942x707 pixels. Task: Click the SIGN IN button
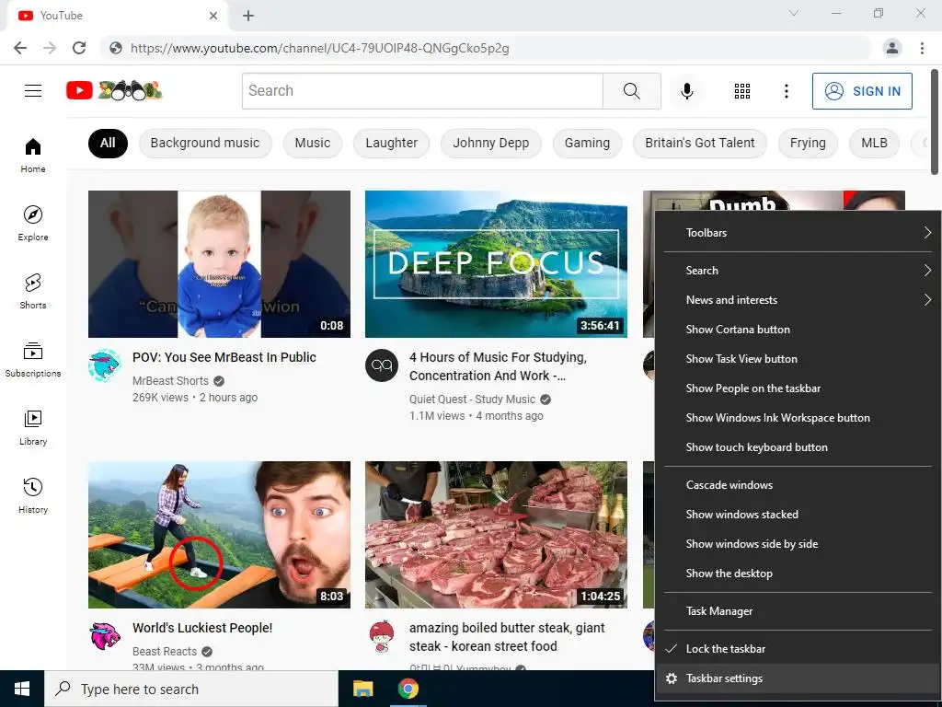click(862, 91)
